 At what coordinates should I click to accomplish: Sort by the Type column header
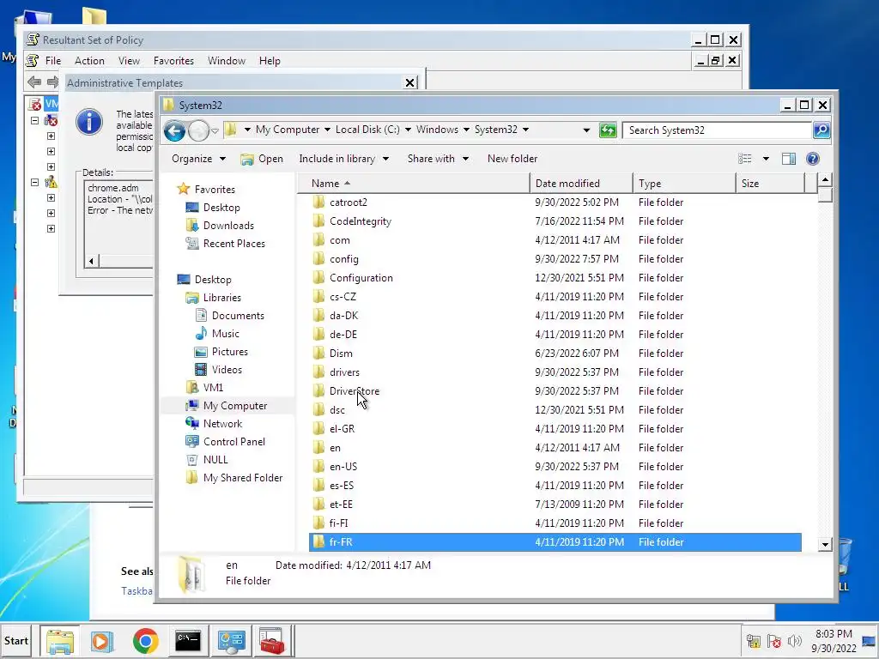(684, 184)
